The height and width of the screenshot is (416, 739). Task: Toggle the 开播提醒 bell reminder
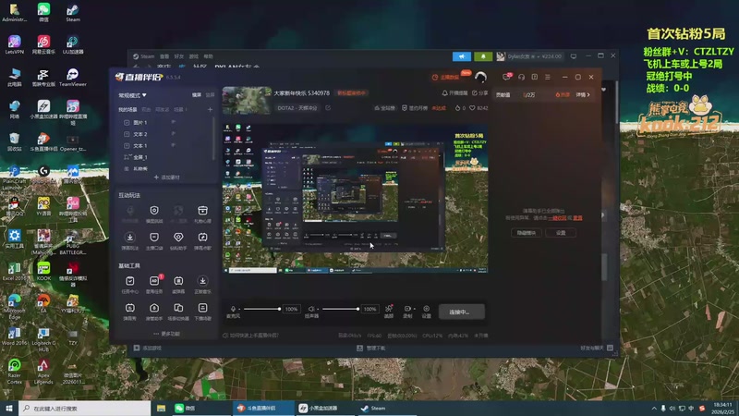[x=454, y=93]
